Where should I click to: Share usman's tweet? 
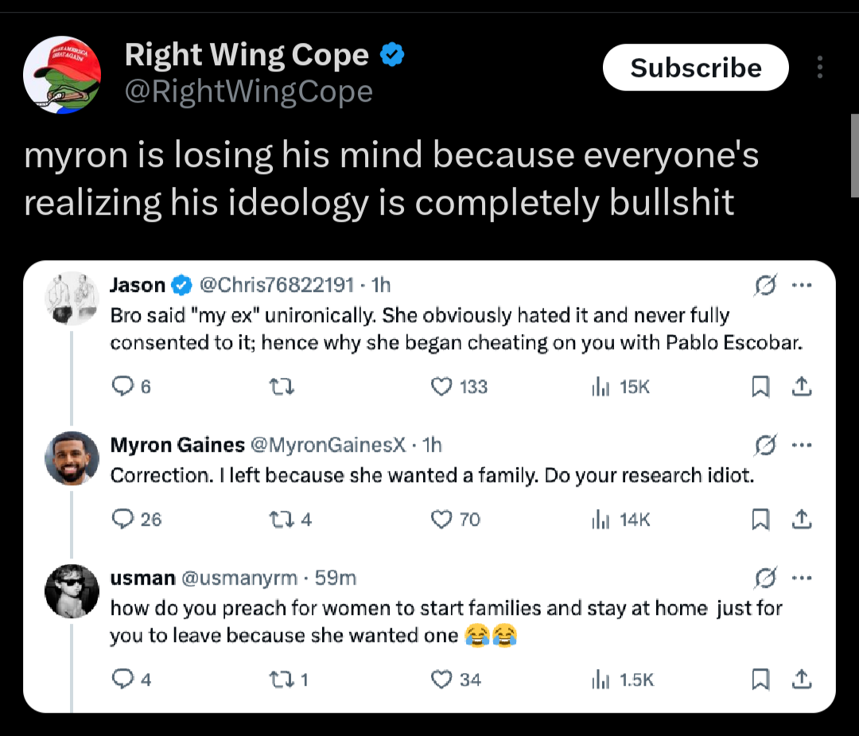[x=803, y=680]
